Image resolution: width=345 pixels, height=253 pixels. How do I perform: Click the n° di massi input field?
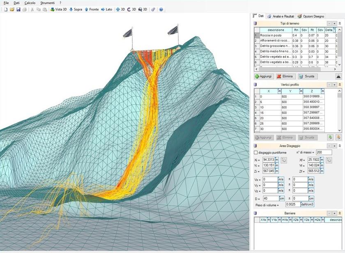pos(324,153)
